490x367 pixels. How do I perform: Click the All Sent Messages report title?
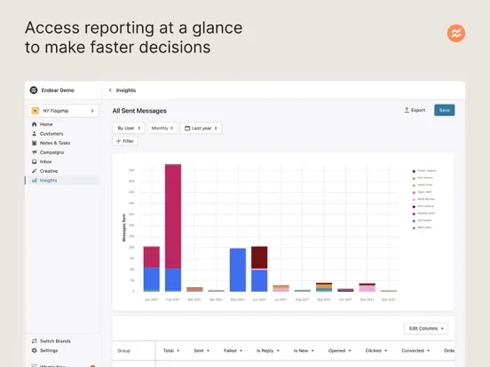[x=139, y=111]
